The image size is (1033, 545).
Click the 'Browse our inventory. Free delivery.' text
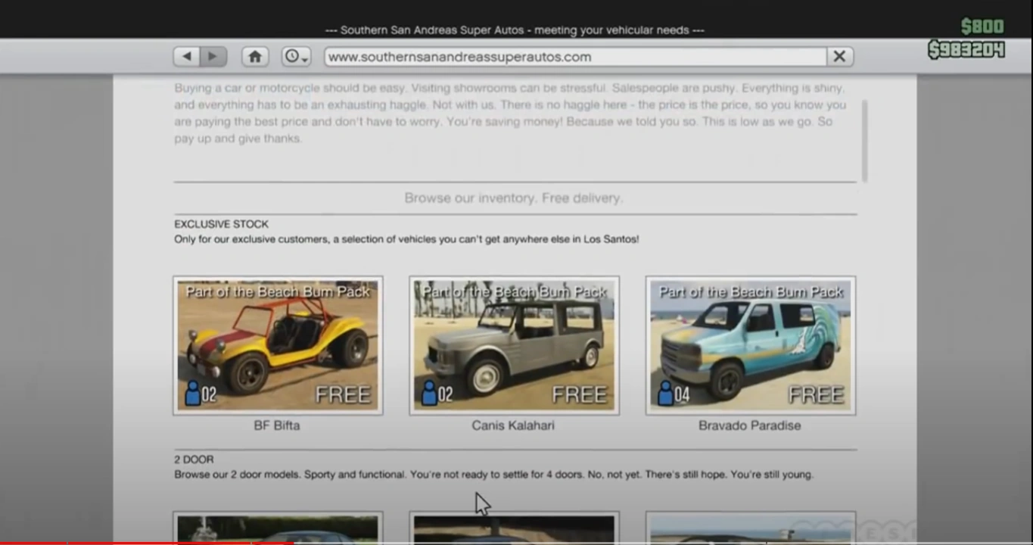[x=514, y=198]
